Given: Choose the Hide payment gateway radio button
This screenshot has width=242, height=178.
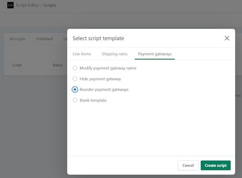Looking at the screenshot, I should tap(75, 79).
